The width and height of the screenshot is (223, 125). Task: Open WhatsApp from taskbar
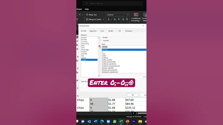(115, 122)
